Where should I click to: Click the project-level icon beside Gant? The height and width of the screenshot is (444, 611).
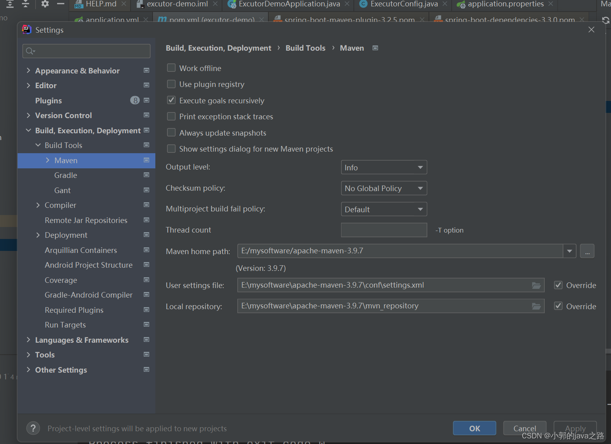(147, 190)
